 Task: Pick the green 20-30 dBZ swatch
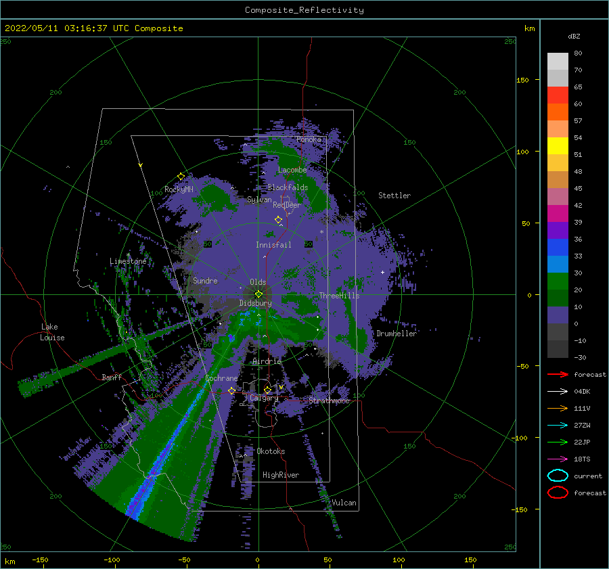(558, 281)
